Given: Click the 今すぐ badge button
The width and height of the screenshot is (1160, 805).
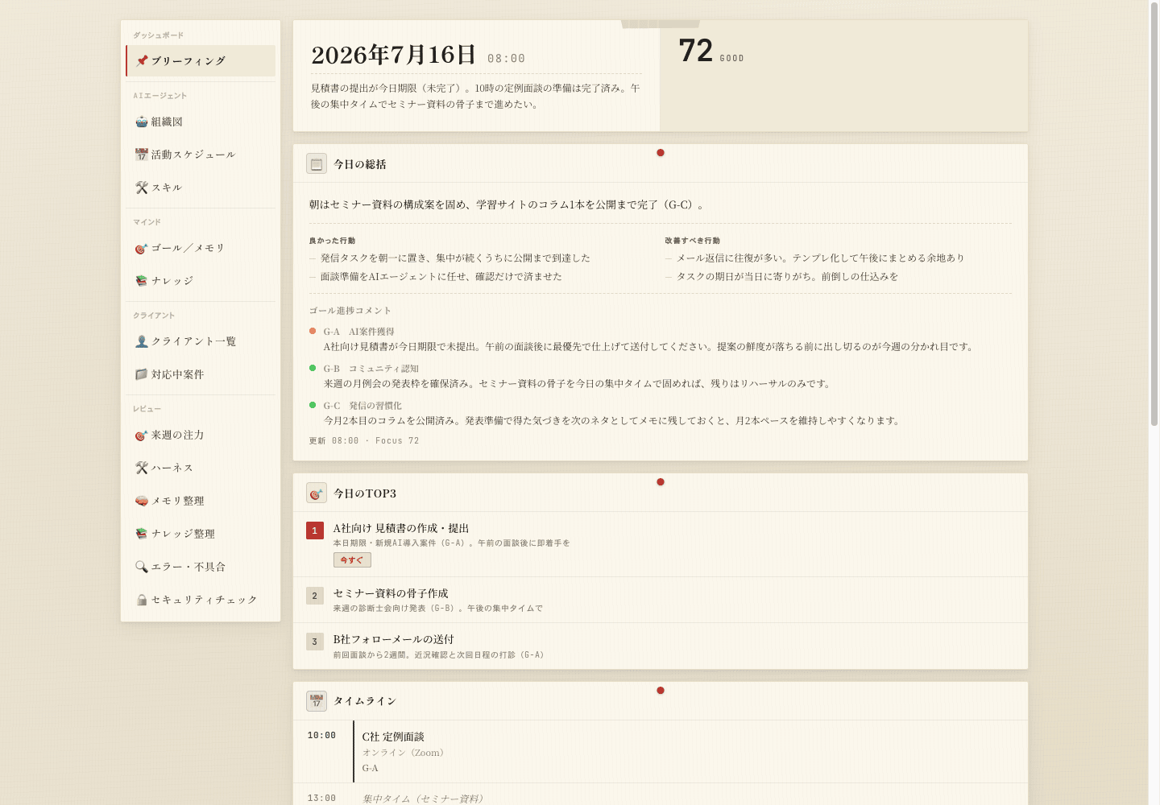Looking at the screenshot, I should click(x=352, y=559).
